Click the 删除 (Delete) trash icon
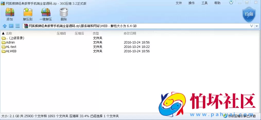The height and width of the screenshot is (120, 261). click(64, 12)
